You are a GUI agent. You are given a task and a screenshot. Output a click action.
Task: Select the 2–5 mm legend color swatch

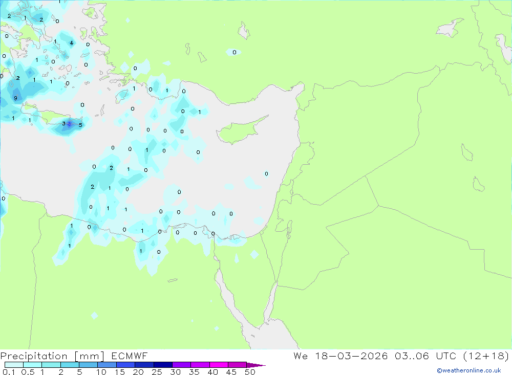pyautogui.click(x=70, y=365)
